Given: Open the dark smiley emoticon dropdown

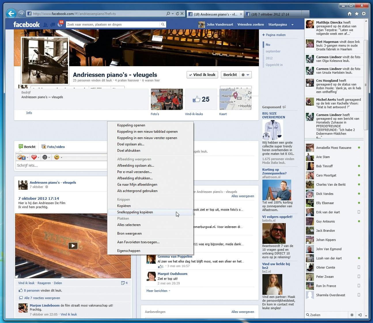Looking at the screenshot, I should [x=46, y=157].
